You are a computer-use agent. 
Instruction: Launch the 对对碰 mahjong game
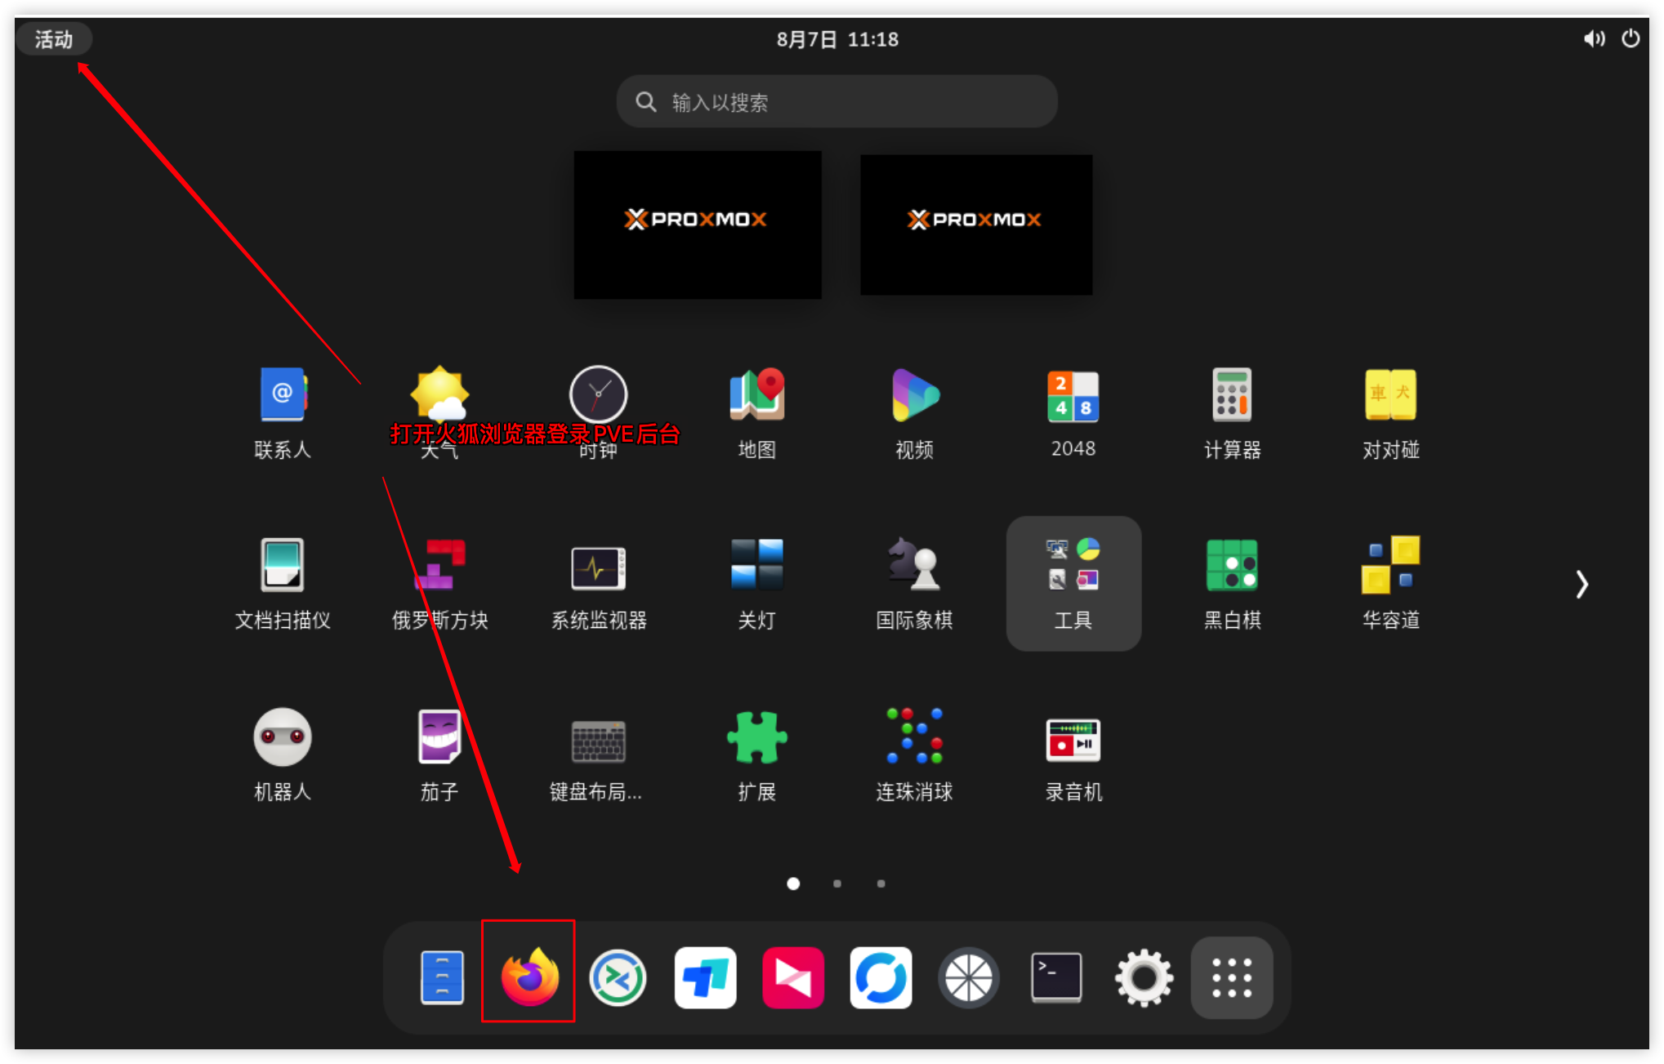tap(1390, 413)
